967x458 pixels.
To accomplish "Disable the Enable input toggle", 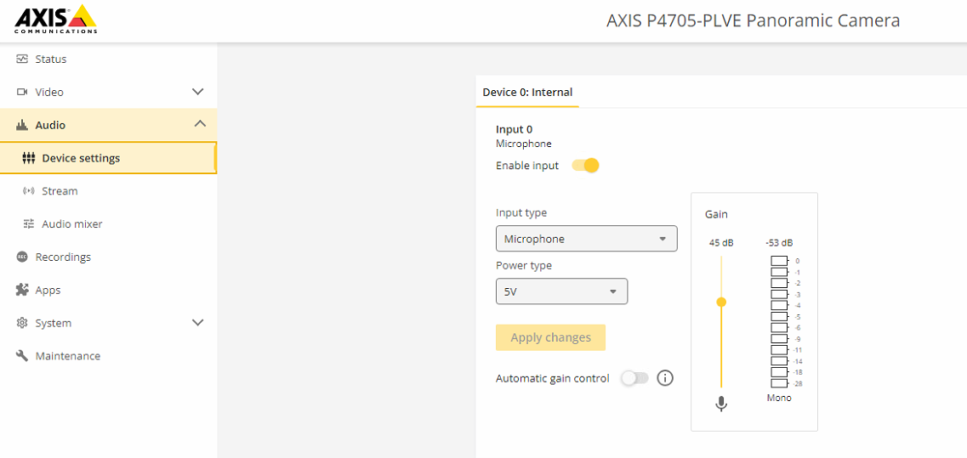I will (x=586, y=166).
